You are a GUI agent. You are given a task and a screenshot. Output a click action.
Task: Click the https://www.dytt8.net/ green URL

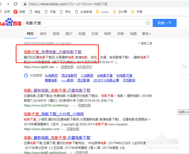tap(39, 67)
